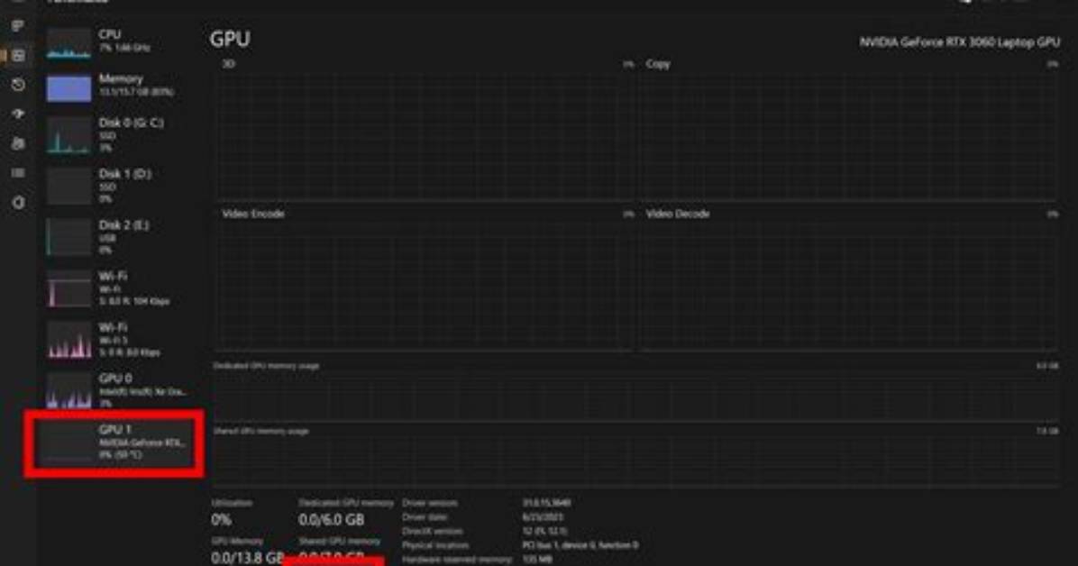Select GPU 1 NVIDIA GeForce entry
Viewport: 1078px width, 566px height.
point(115,443)
